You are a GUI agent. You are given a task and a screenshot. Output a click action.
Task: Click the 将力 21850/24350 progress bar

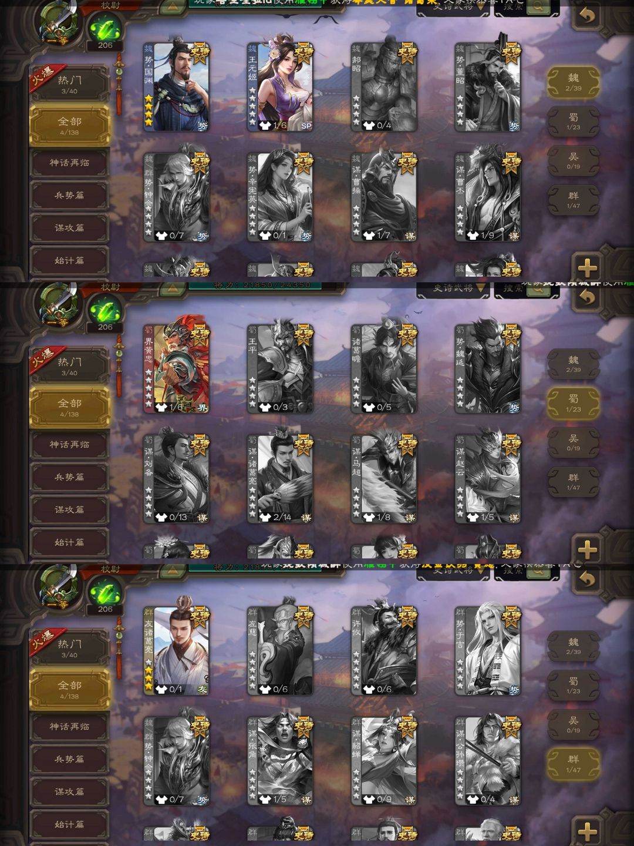(255, 286)
